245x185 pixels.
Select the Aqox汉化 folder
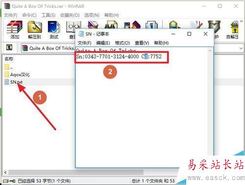tap(17, 75)
